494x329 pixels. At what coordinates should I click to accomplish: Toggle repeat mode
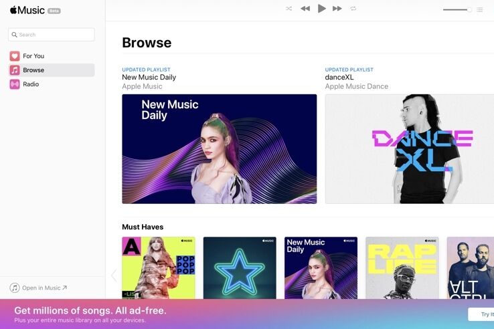353,9
